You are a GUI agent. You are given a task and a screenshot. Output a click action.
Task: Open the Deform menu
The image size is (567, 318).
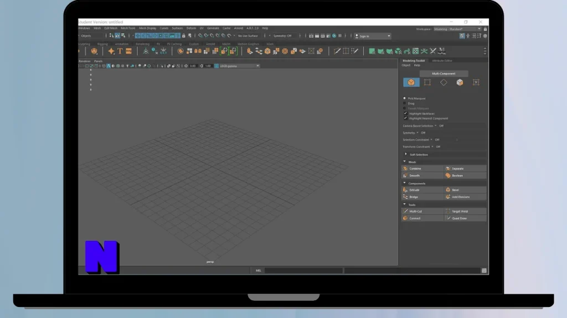(191, 28)
